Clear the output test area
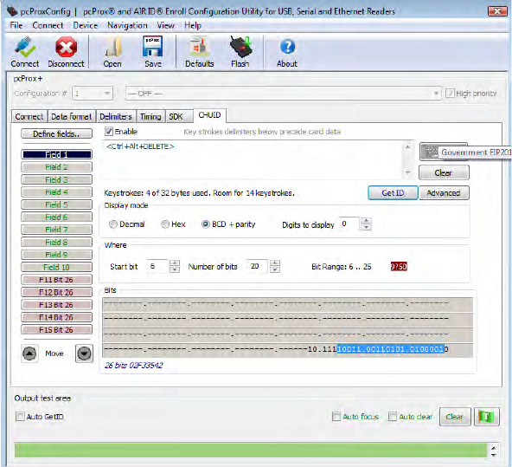This screenshot has width=512, height=467. coord(455,417)
